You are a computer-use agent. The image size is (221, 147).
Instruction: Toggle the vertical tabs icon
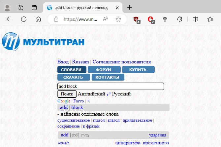point(34,8)
